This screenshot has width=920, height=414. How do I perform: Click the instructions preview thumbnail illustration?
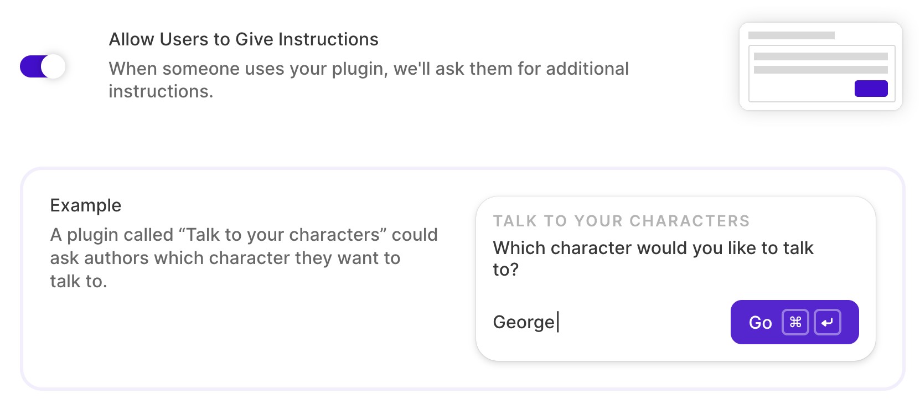coord(820,66)
